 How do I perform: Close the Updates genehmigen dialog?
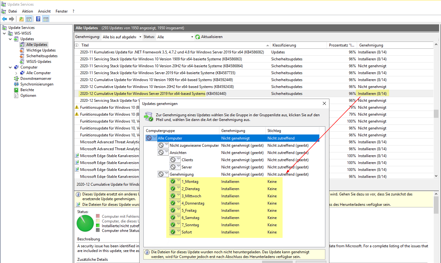pos(324,103)
